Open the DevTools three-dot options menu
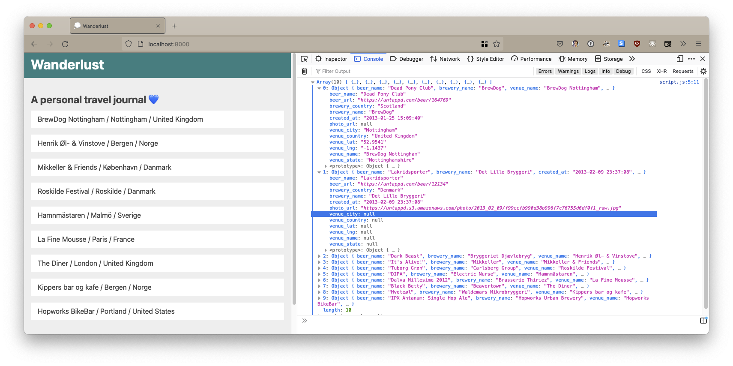This screenshot has width=733, height=366. [691, 59]
